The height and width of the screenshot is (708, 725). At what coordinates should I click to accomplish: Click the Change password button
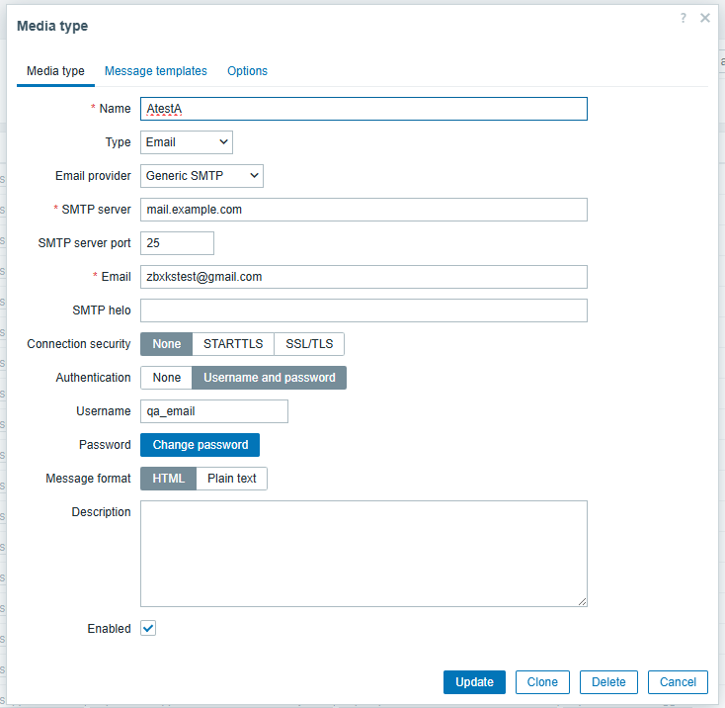coord(200,445)
